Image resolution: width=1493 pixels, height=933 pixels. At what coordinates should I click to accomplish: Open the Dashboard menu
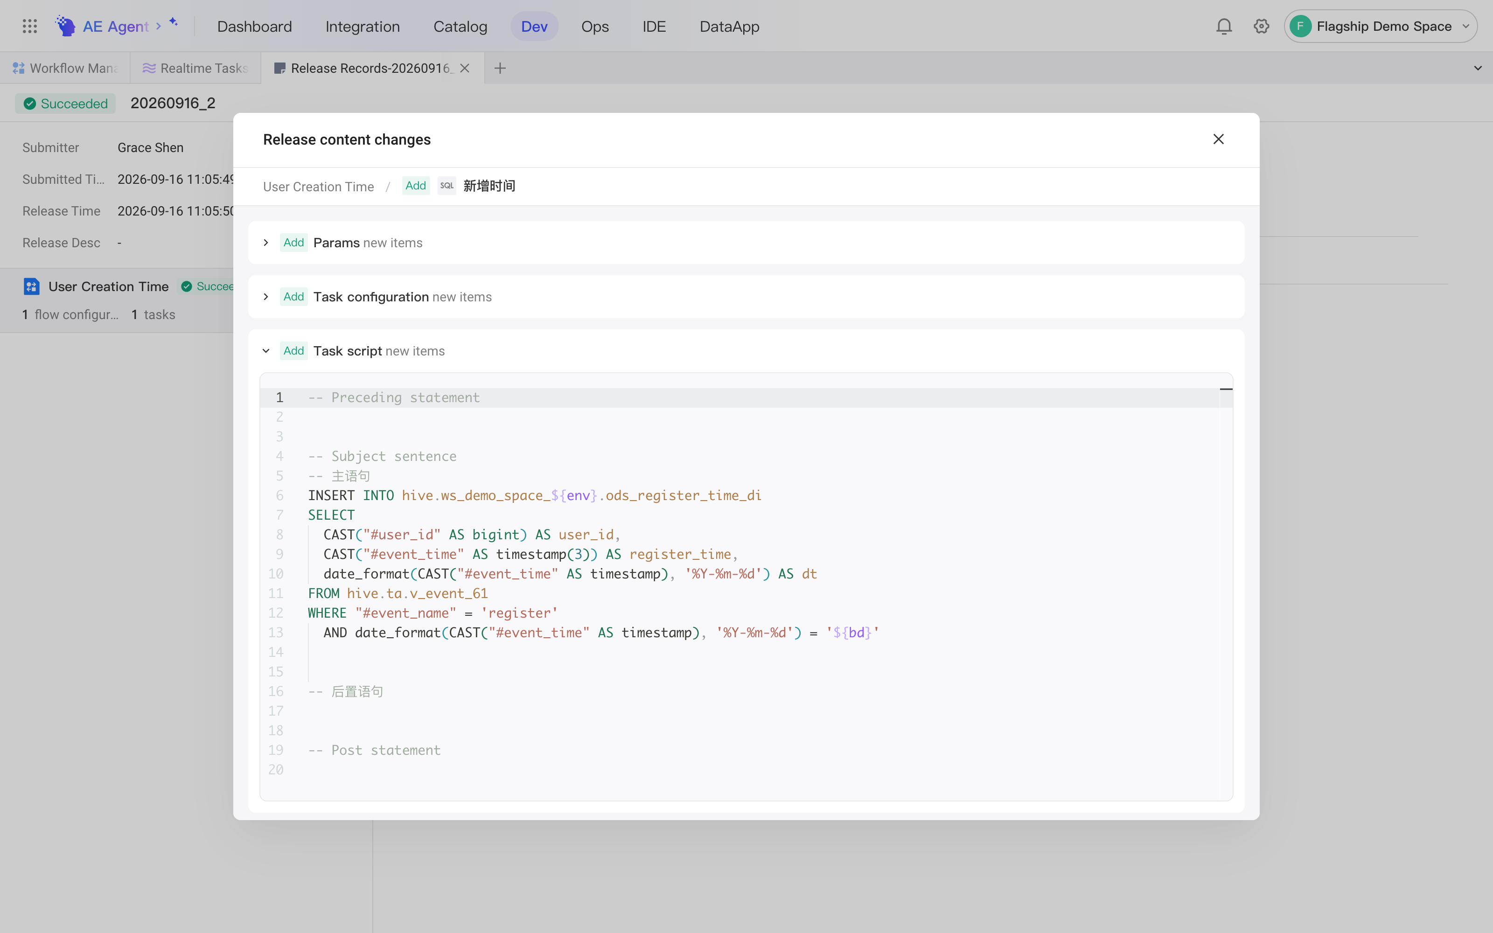(x=254, y=27)
